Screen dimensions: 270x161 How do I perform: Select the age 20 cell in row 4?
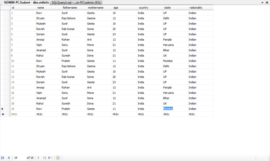tap(124, 29)
